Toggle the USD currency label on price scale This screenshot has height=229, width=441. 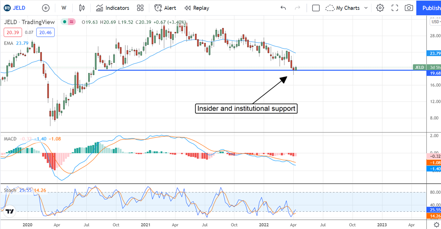435,22
